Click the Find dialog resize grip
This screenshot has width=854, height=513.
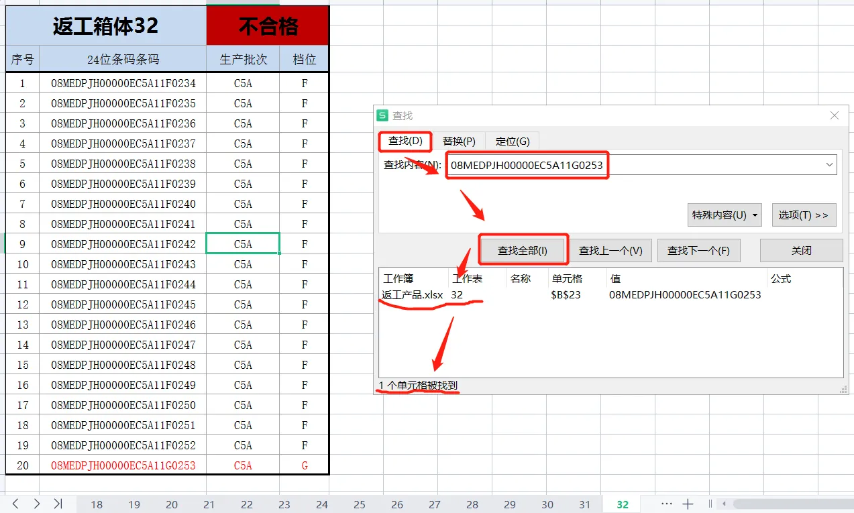point(843,390)
